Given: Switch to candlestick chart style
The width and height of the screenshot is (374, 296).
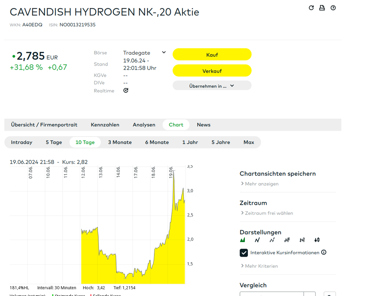Looking at the screenshot, I should 317,240.
